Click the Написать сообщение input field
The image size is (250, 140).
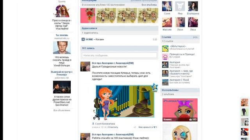(x=119, y=55)
